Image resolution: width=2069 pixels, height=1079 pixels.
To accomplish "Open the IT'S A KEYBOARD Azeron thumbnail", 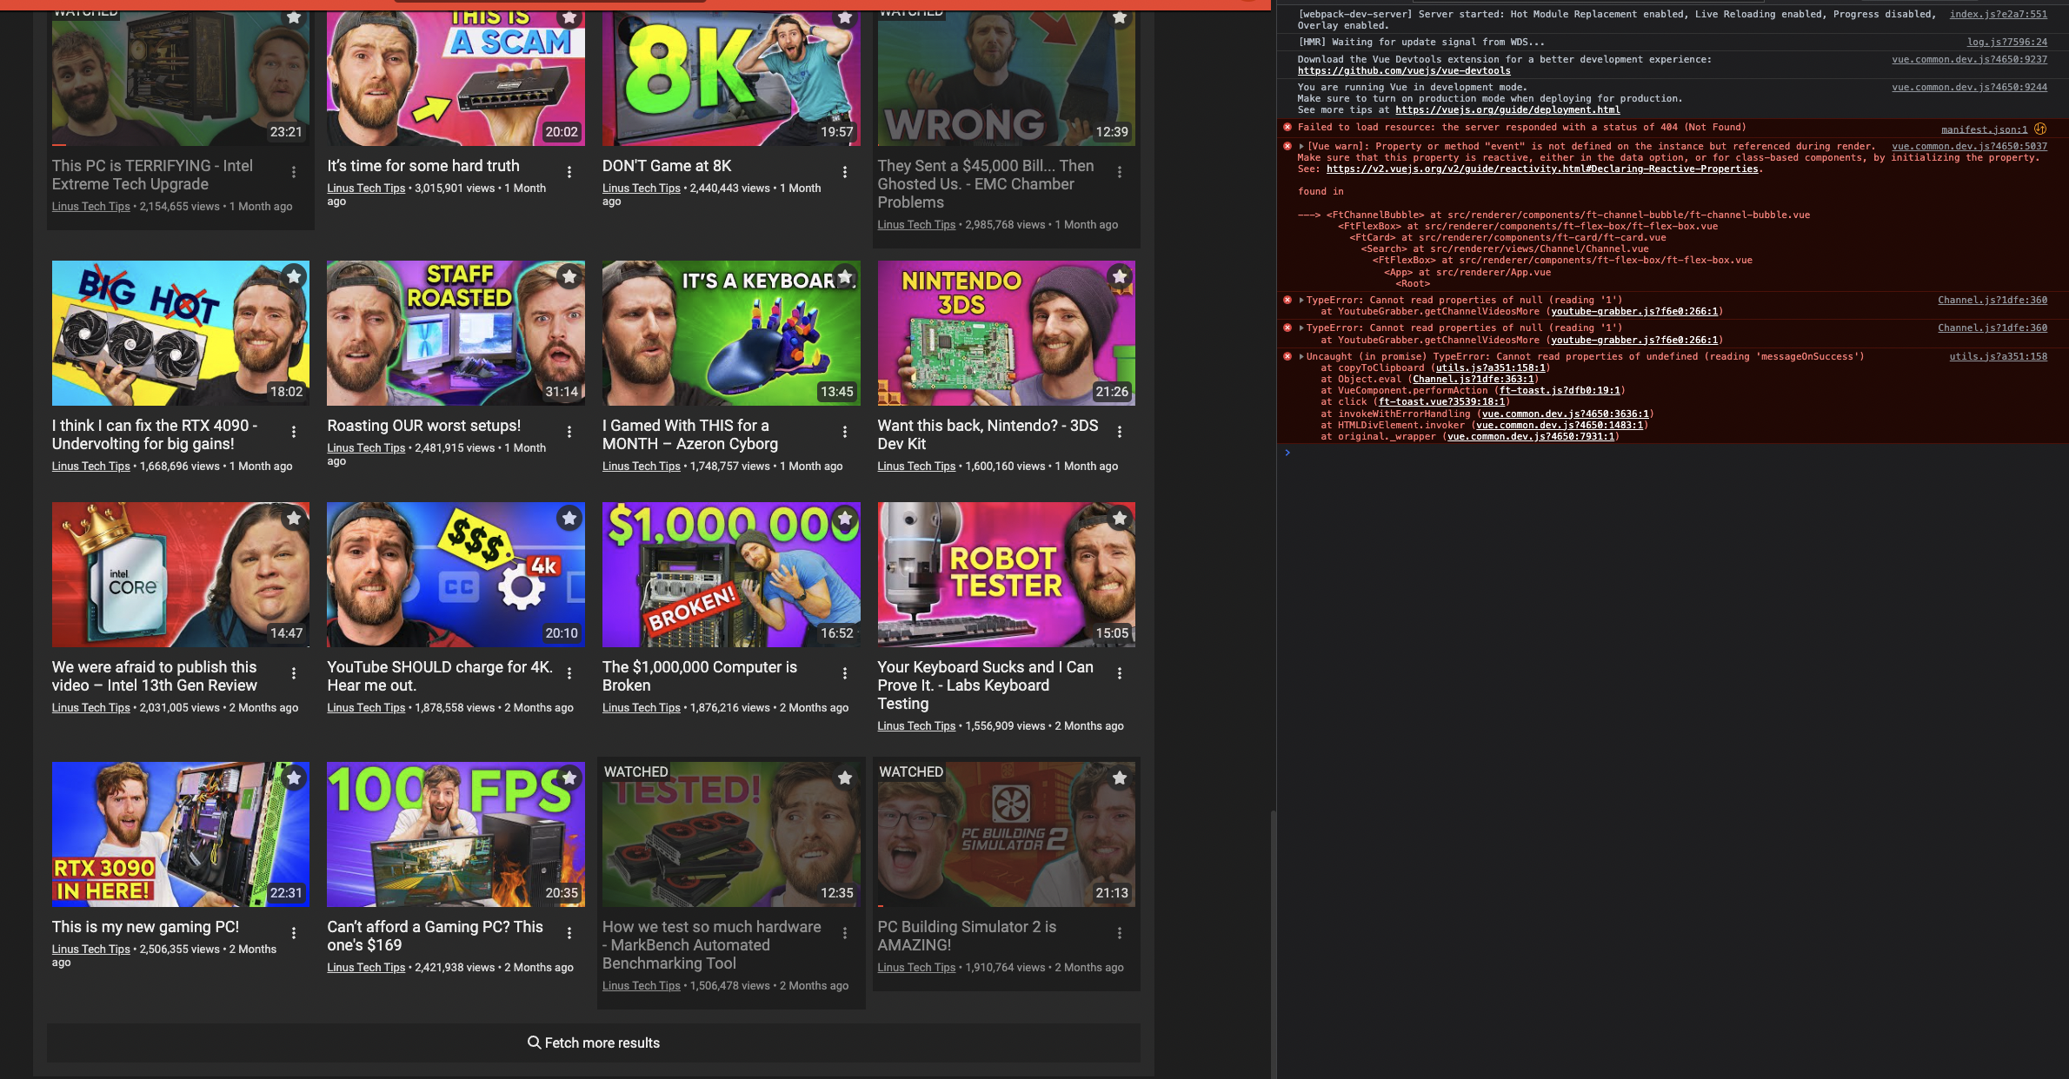I will coord(731,334).
